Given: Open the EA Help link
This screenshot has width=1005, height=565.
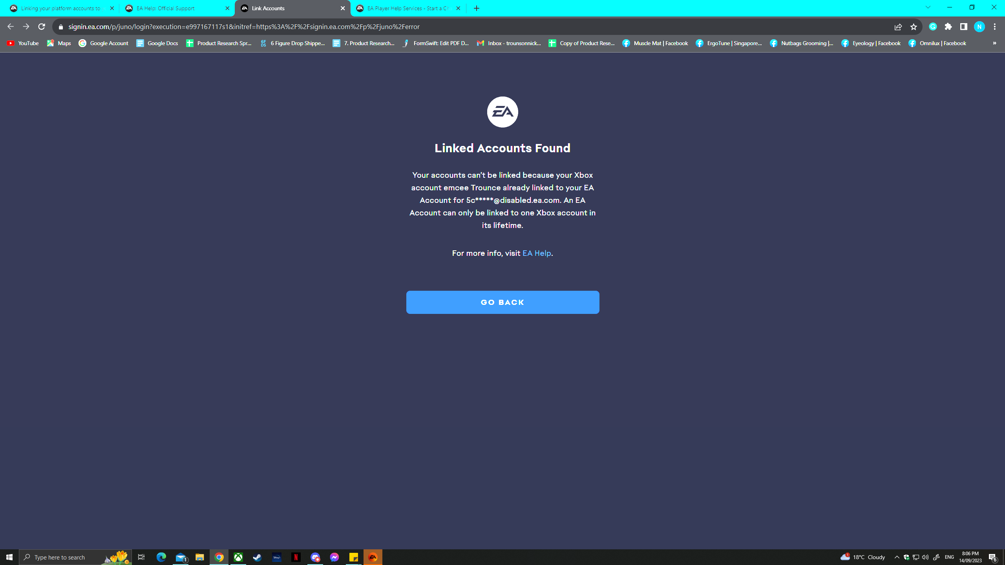Looking at the screenshot, I should point(537,253).
